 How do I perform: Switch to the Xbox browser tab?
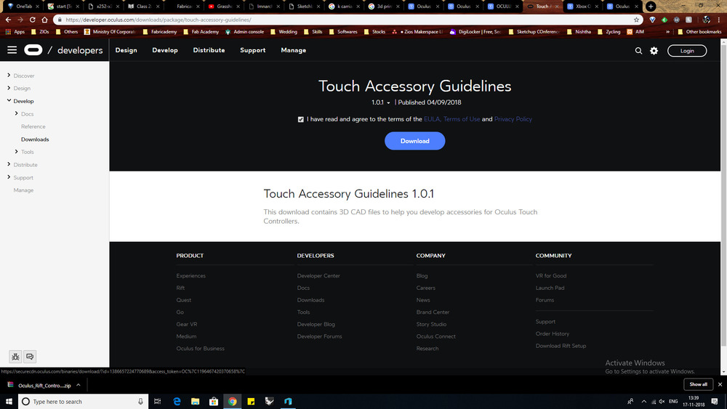click(583, 7)
